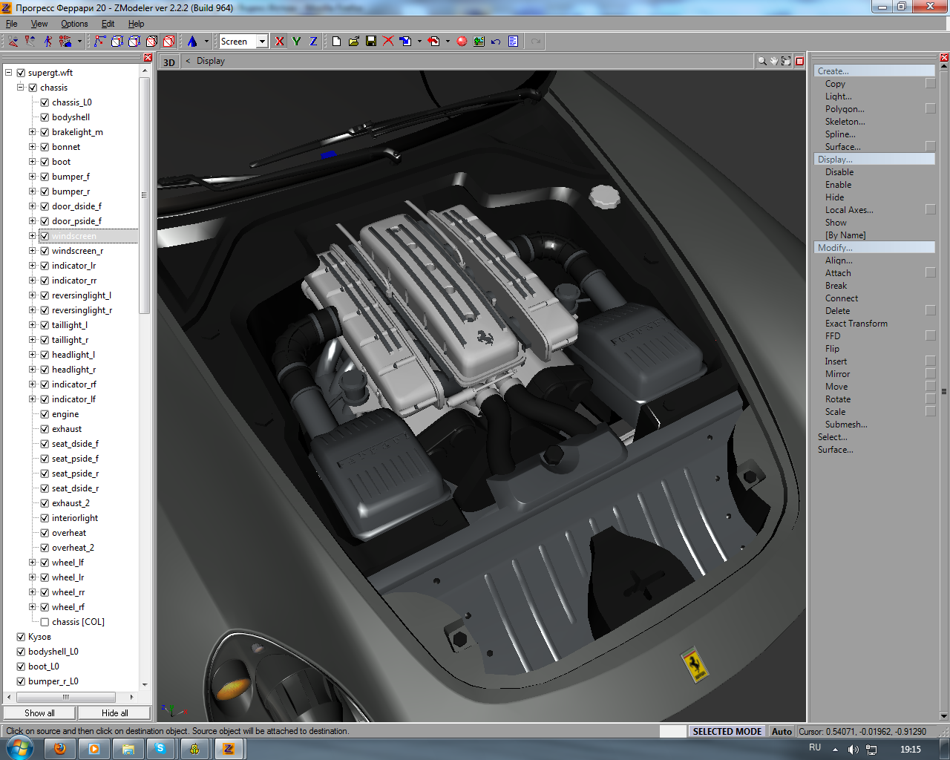Image resolution: width=950 pixels, height=760 pixels.
Task: Toggle the exhaust object checkbox
Action: (x=45, y=429)
